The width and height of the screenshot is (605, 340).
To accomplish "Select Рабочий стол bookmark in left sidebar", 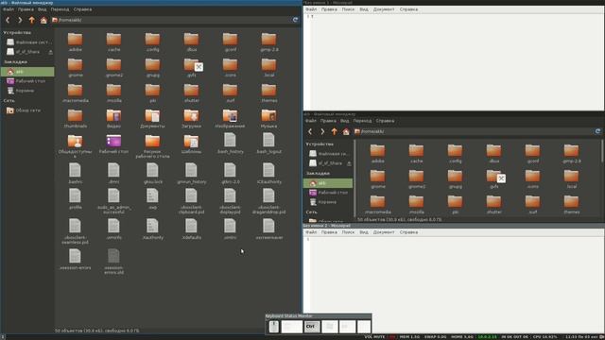I will [27, 81].
